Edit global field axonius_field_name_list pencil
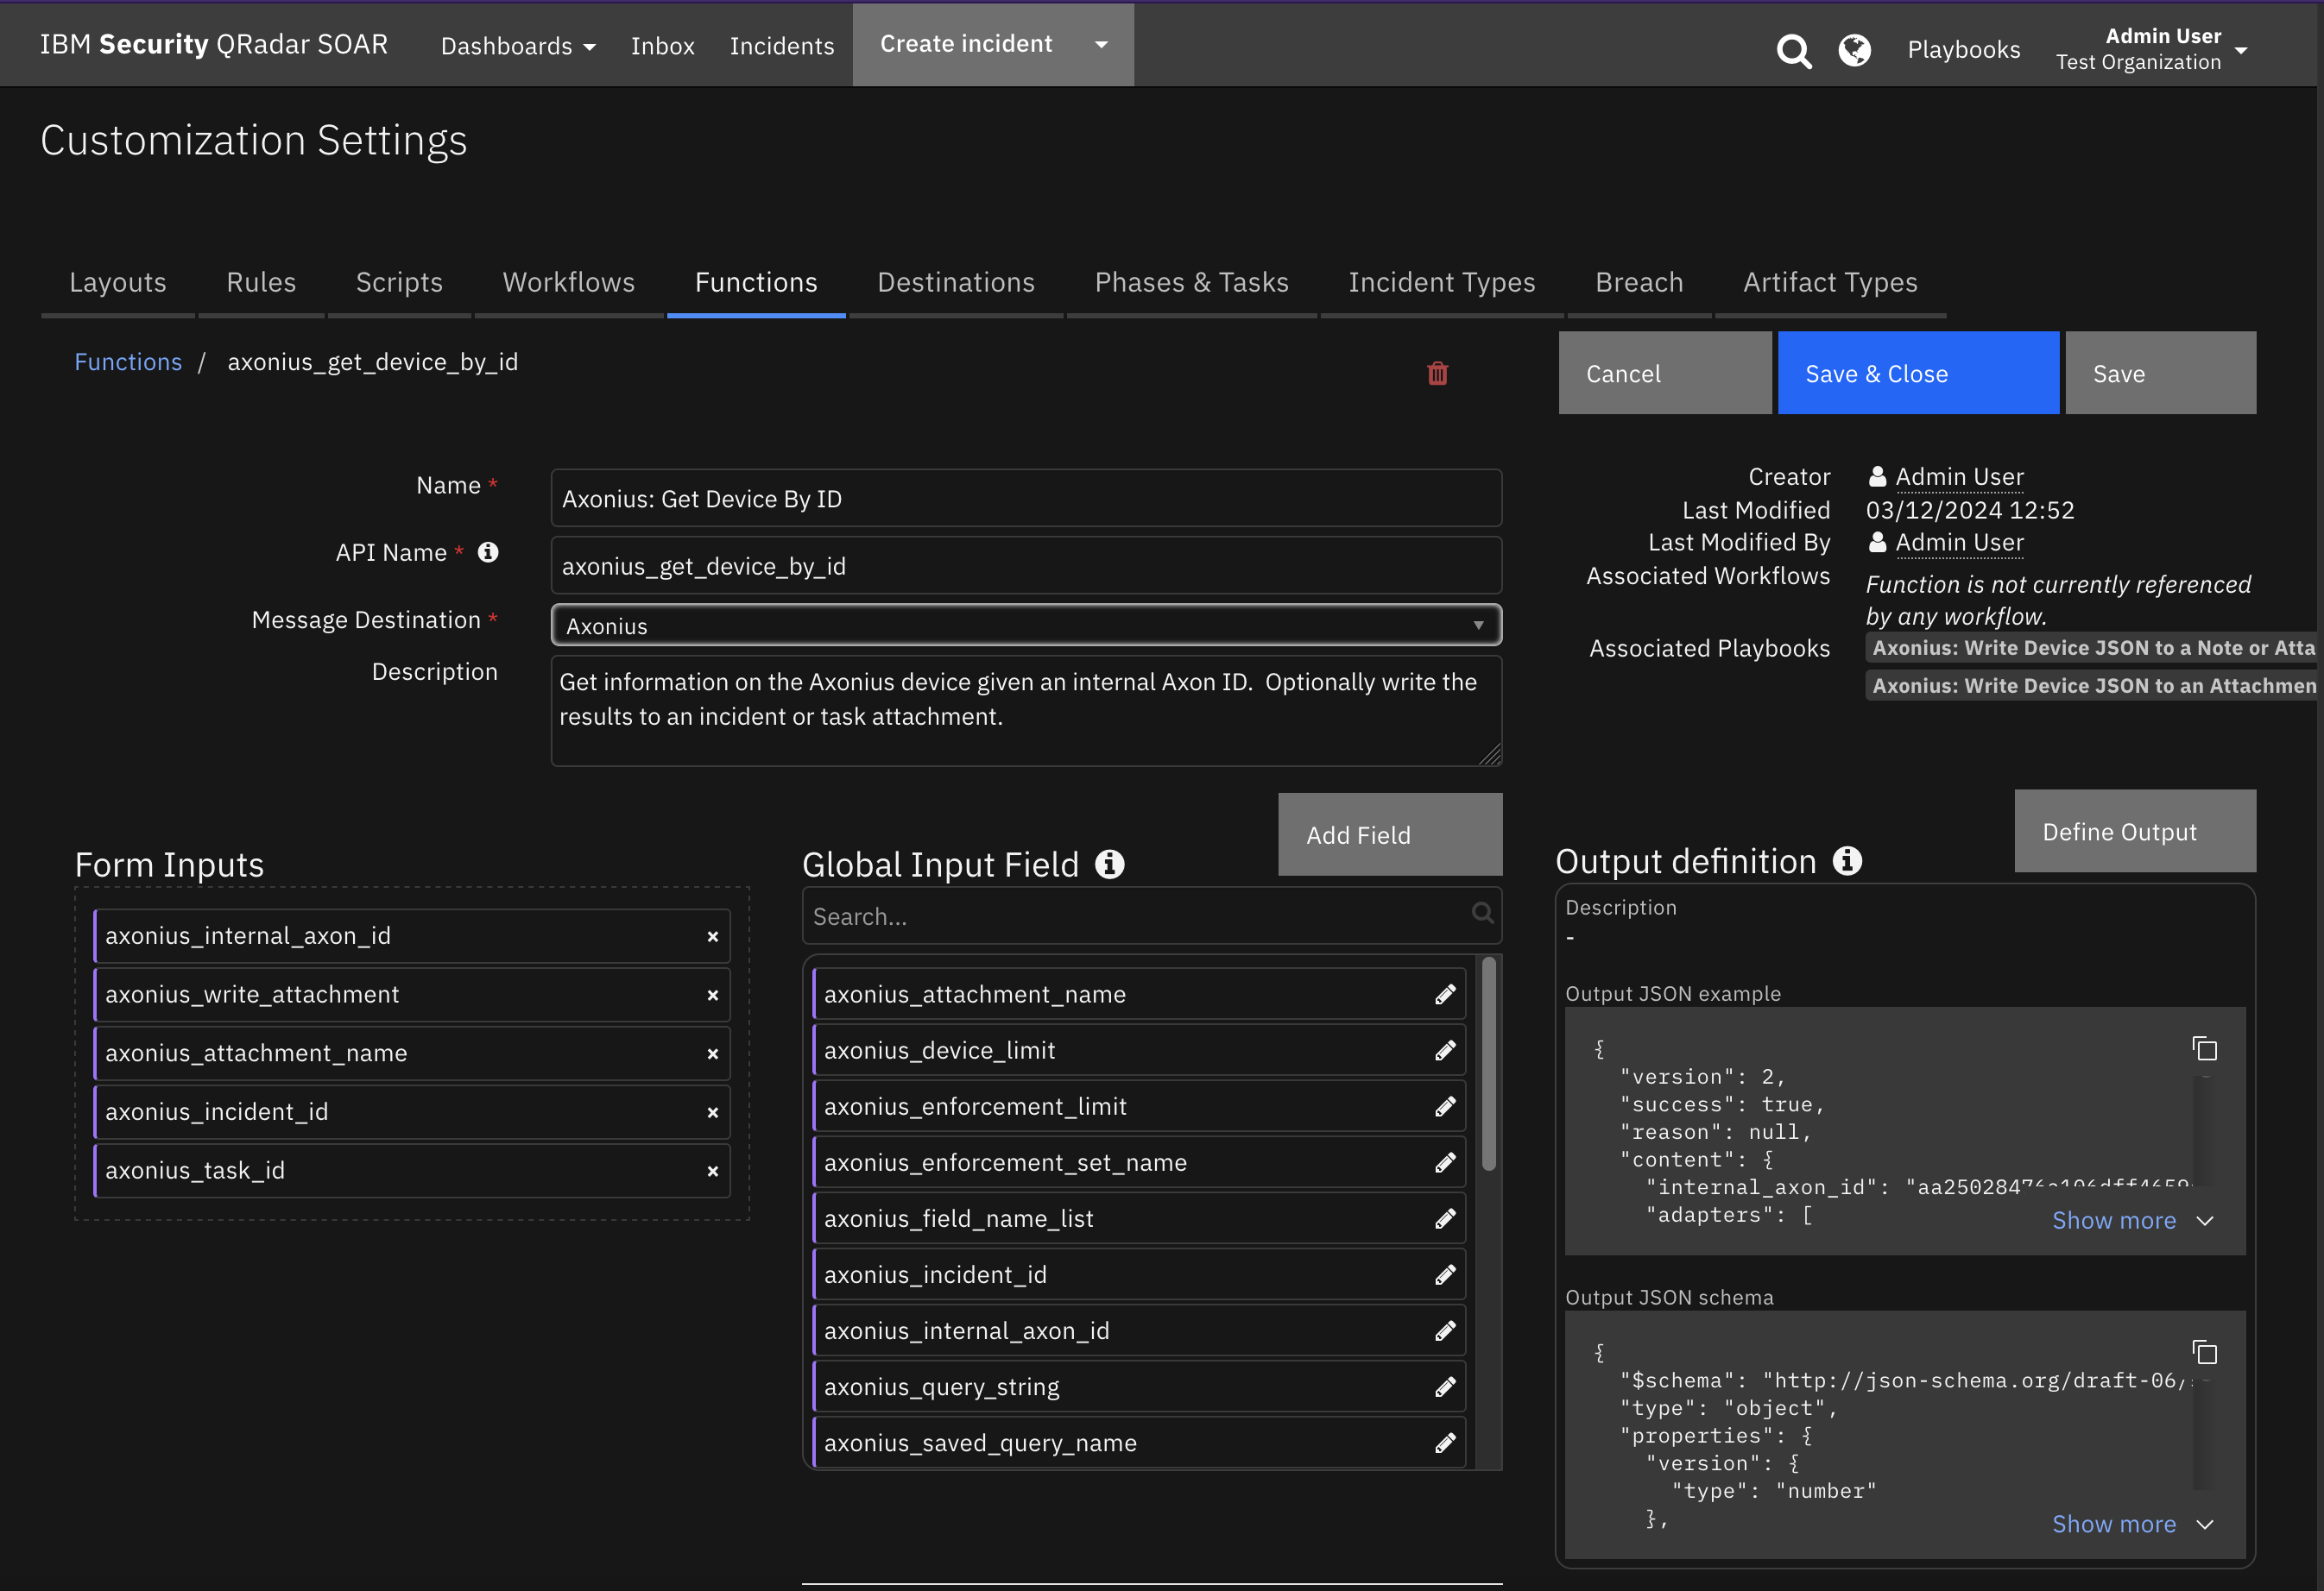This screenshot has width=2324, height=1591. [x=1445, y=1218]
